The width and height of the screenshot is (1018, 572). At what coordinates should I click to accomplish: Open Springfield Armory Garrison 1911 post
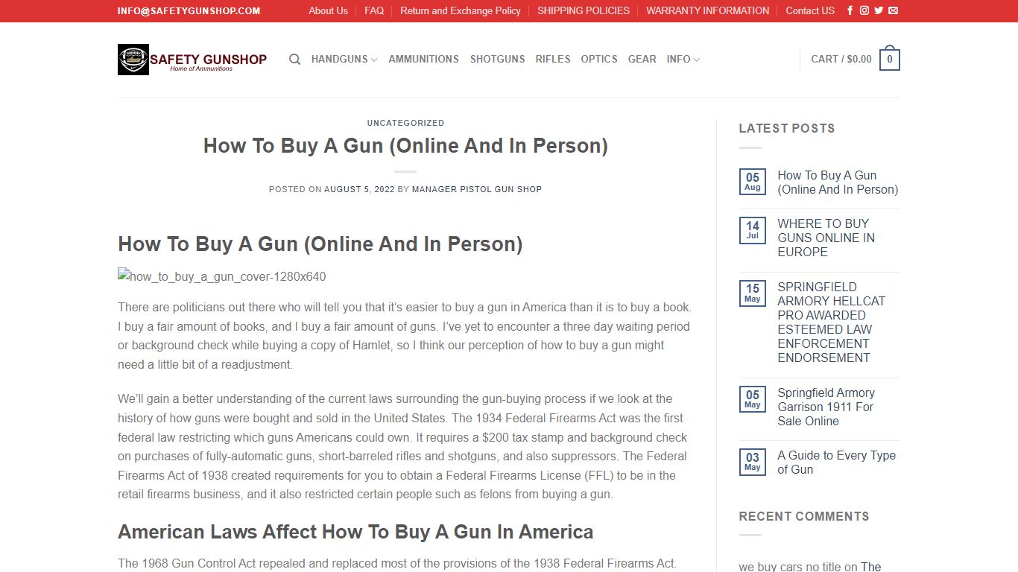click(826, 407)
